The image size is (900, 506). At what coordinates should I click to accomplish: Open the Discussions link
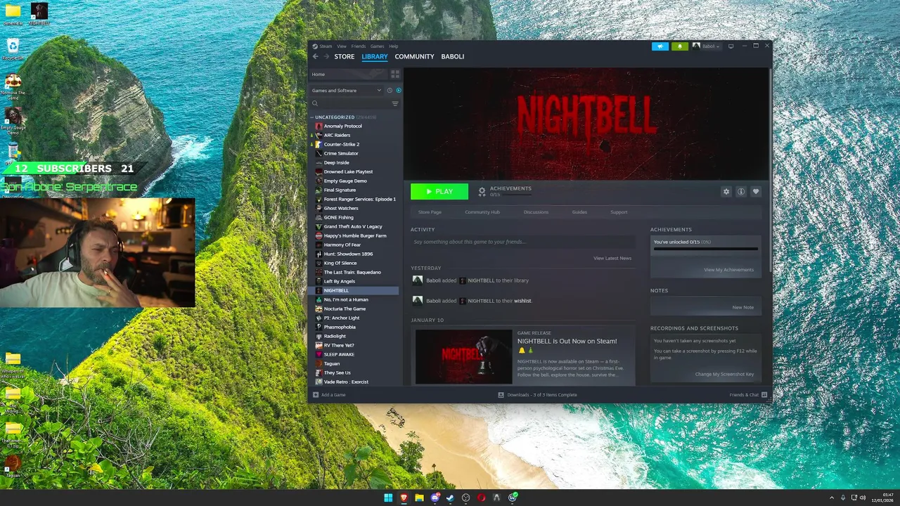536,212
